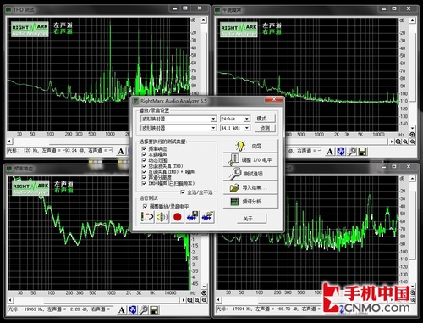The image size is (423, 323).
Task: Click down scroll arrow in 频率响应 window
Action: [204, 287]
